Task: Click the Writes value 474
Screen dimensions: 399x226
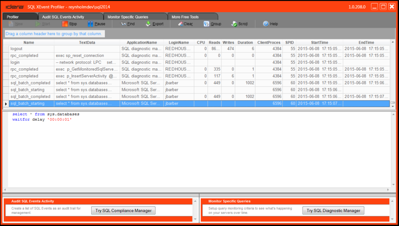Action: pyautogui.click(x=231, y=49)
